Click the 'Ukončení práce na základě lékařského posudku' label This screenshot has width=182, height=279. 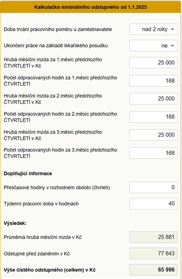(56, 45)
